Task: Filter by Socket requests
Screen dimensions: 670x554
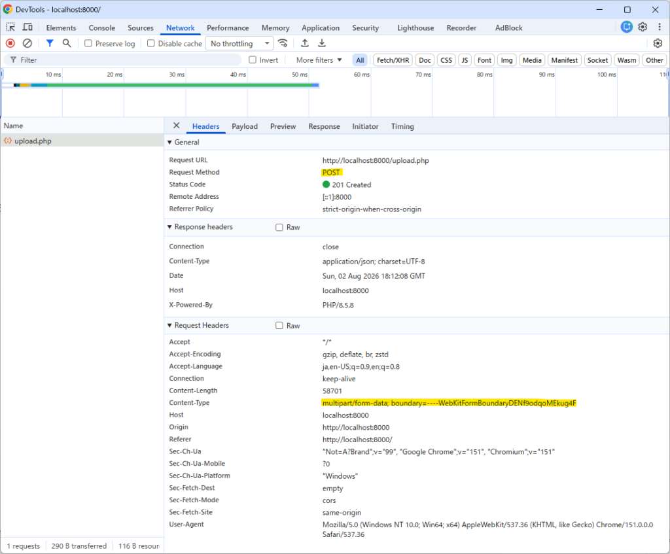Action: [597, 60]
